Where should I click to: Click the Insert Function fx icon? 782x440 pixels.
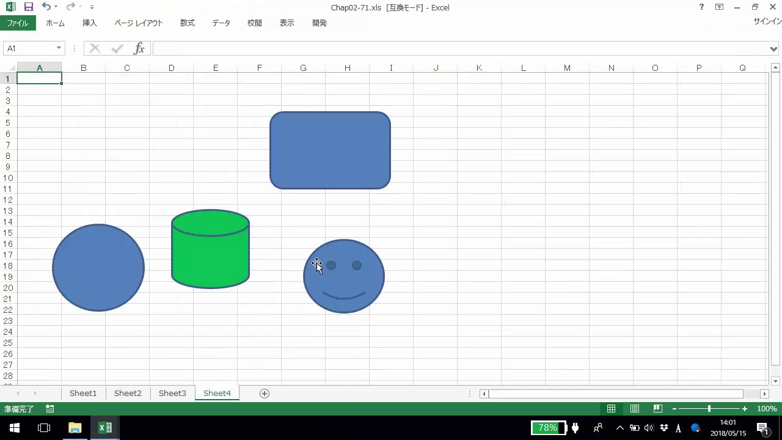[139, 48]
